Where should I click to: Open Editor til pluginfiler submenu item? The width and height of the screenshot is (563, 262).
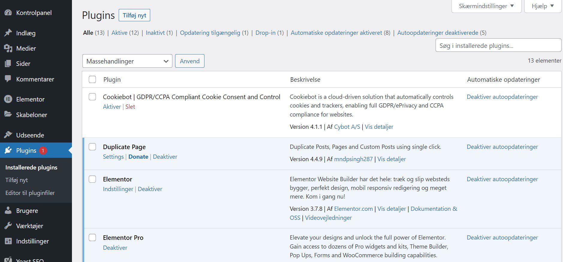(x=30, y=193)
